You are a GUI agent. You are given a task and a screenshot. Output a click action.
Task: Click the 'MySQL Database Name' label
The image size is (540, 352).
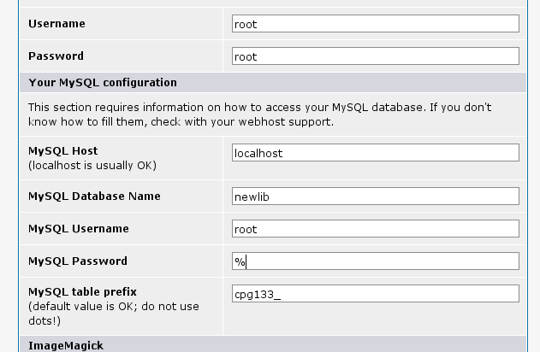(x=94, y=197)
